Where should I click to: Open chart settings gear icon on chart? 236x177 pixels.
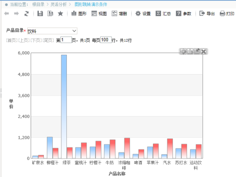click(x=183, y=51)
